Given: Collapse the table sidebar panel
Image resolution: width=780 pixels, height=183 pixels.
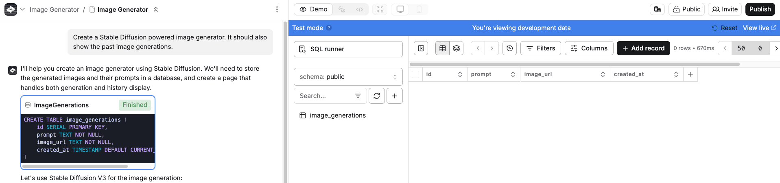Looking at the screenshot, I should [421, 48].
